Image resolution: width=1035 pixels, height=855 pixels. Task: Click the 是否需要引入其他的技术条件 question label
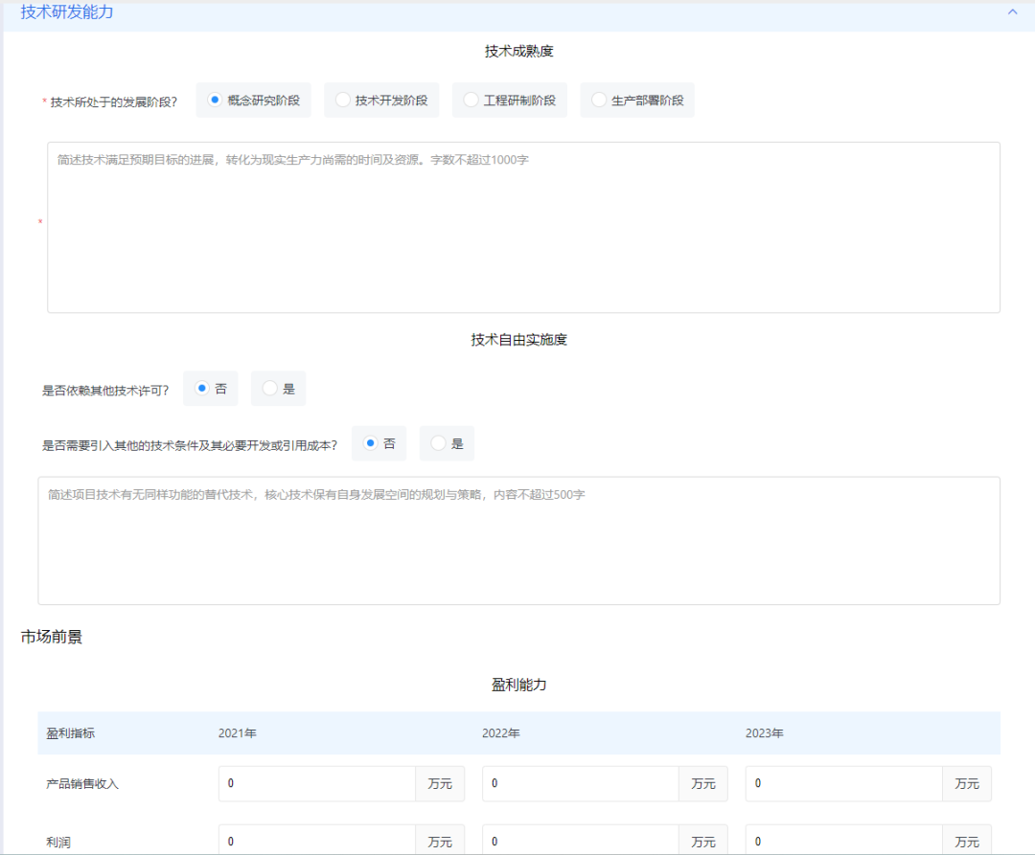190,445
